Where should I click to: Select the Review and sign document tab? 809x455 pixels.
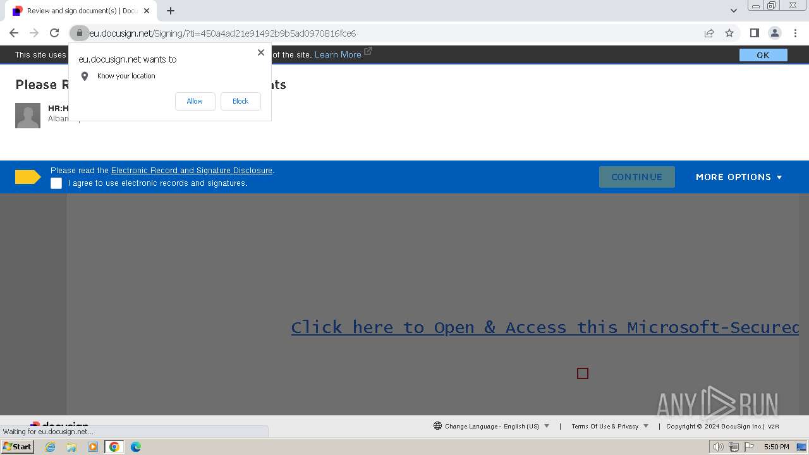click(x=81, y=11)
